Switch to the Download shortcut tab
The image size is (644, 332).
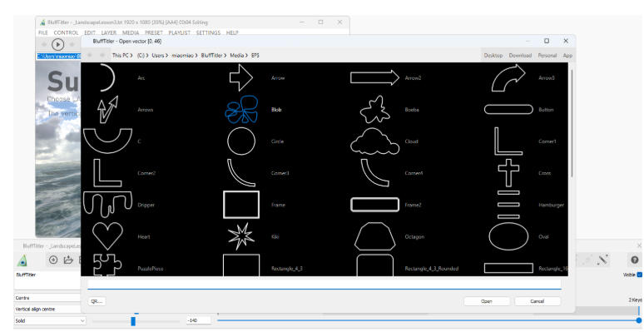pyautogui.click(x=520, y=56)
